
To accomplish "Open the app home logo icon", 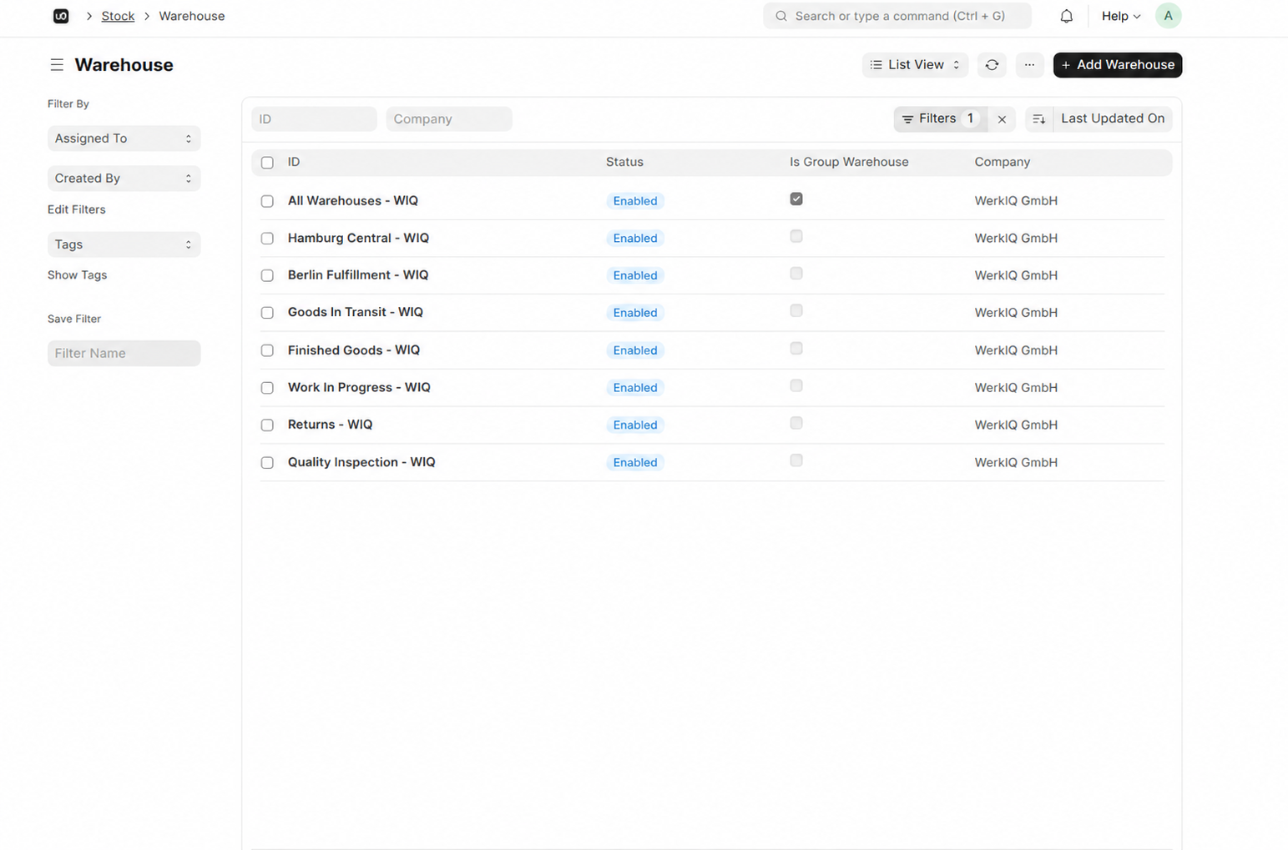I will click(61, 16).
